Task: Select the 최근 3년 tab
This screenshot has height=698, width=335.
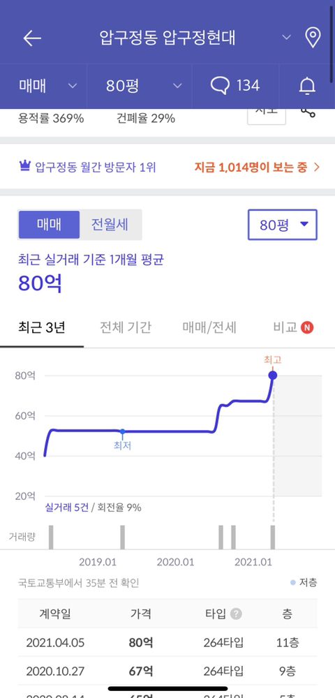Action: (42, 328)
